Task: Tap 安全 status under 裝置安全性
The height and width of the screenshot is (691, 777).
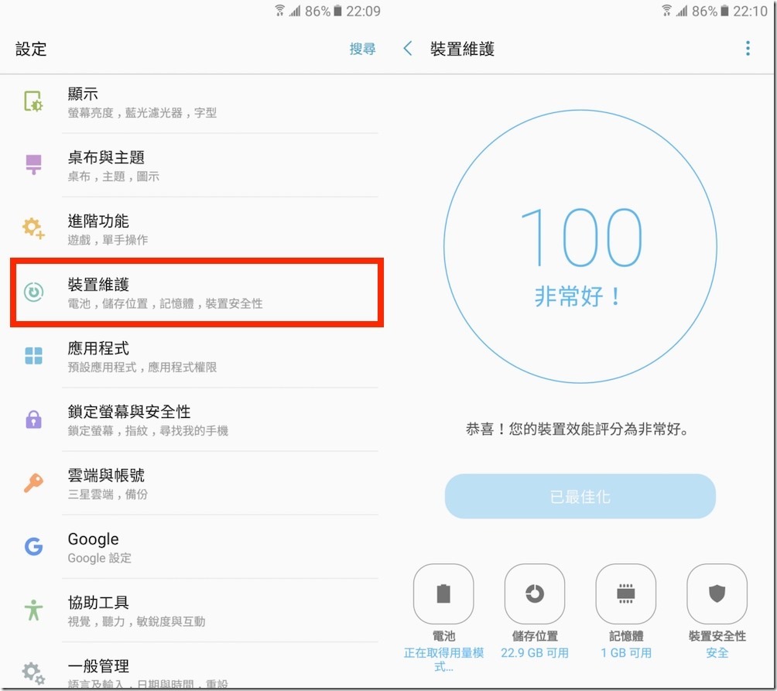Action: point(717,653)
